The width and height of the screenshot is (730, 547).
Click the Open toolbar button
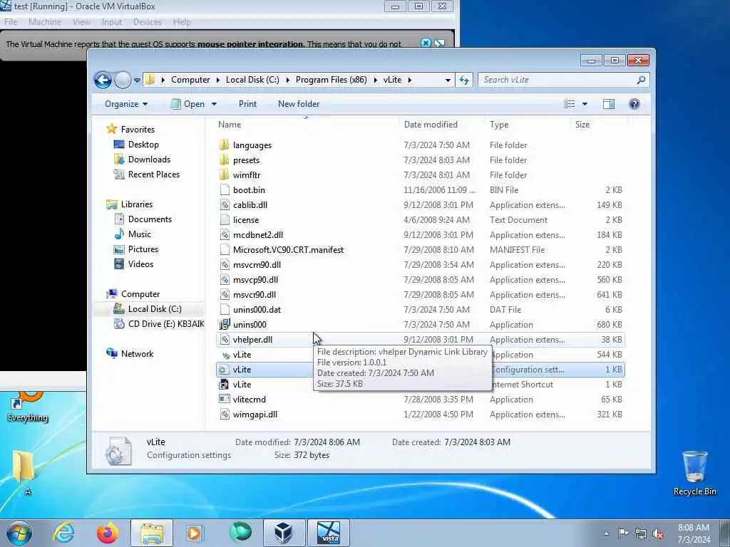tap(188, 104)
